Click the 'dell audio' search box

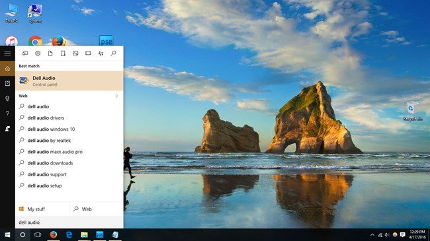click(69, 222)
